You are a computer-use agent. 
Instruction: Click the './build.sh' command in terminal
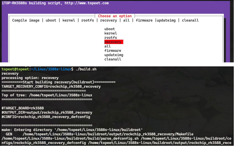(86, 69)
